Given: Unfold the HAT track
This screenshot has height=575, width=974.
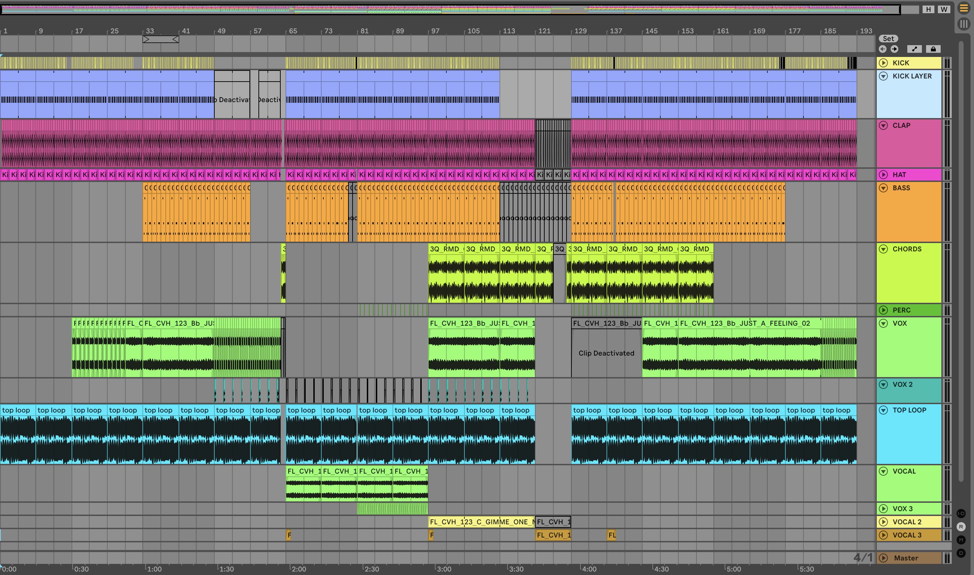Looking at the screenshot, I should tap(883, 174).
